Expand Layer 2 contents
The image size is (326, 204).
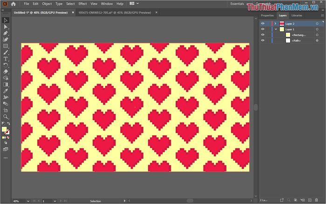click(276, 23)
